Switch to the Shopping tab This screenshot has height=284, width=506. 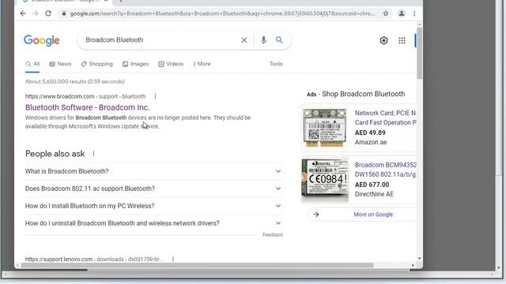[96, 64]
